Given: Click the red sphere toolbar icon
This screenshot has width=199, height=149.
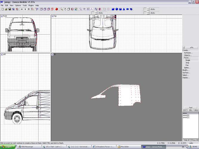Looking at the screenshot, I should 56,9.
